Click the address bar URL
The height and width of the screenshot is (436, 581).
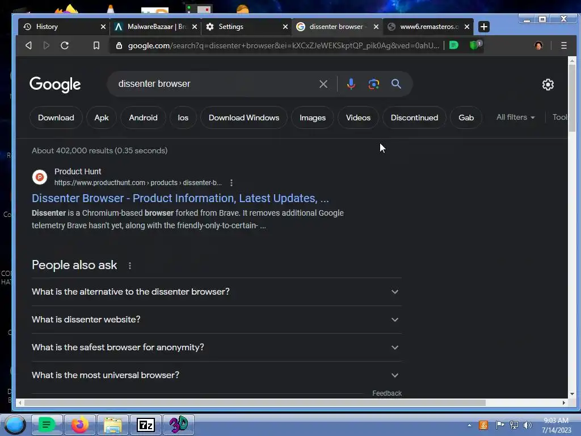coord(284,45)
